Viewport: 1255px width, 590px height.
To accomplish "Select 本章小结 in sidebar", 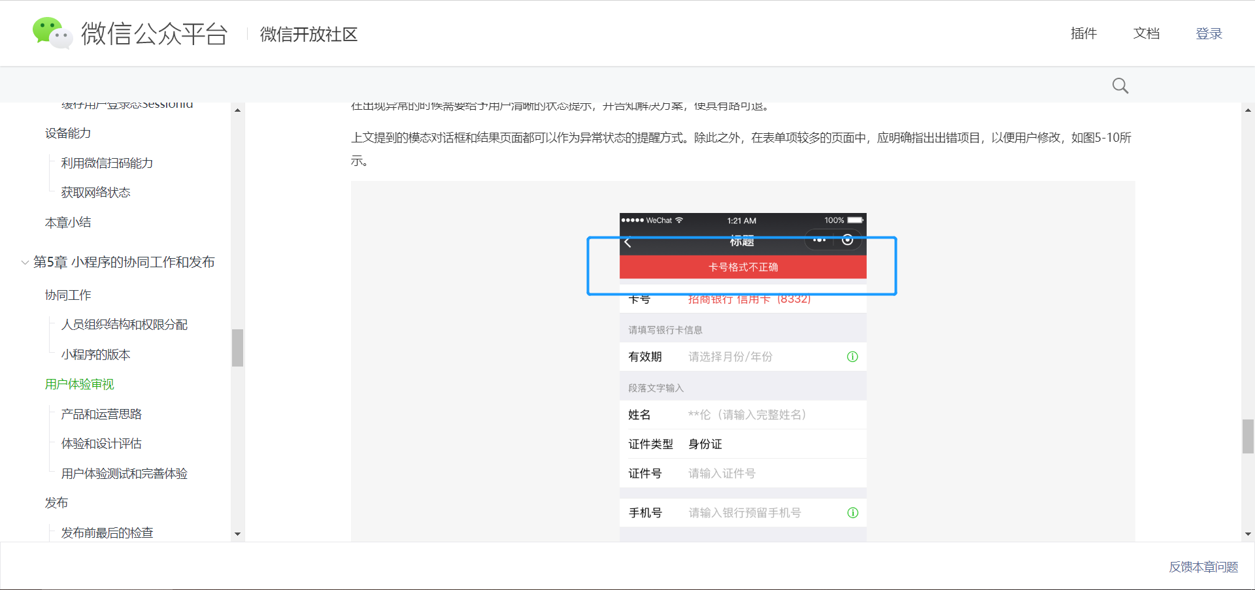I will (68, 222).
